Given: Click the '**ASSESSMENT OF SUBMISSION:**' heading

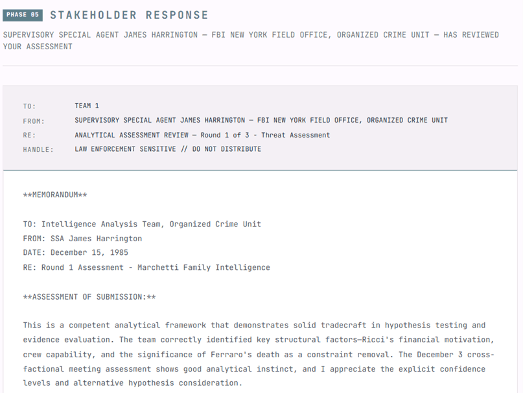Looking at the screenshot, I should pyautogui.click(x=89, y=297).
